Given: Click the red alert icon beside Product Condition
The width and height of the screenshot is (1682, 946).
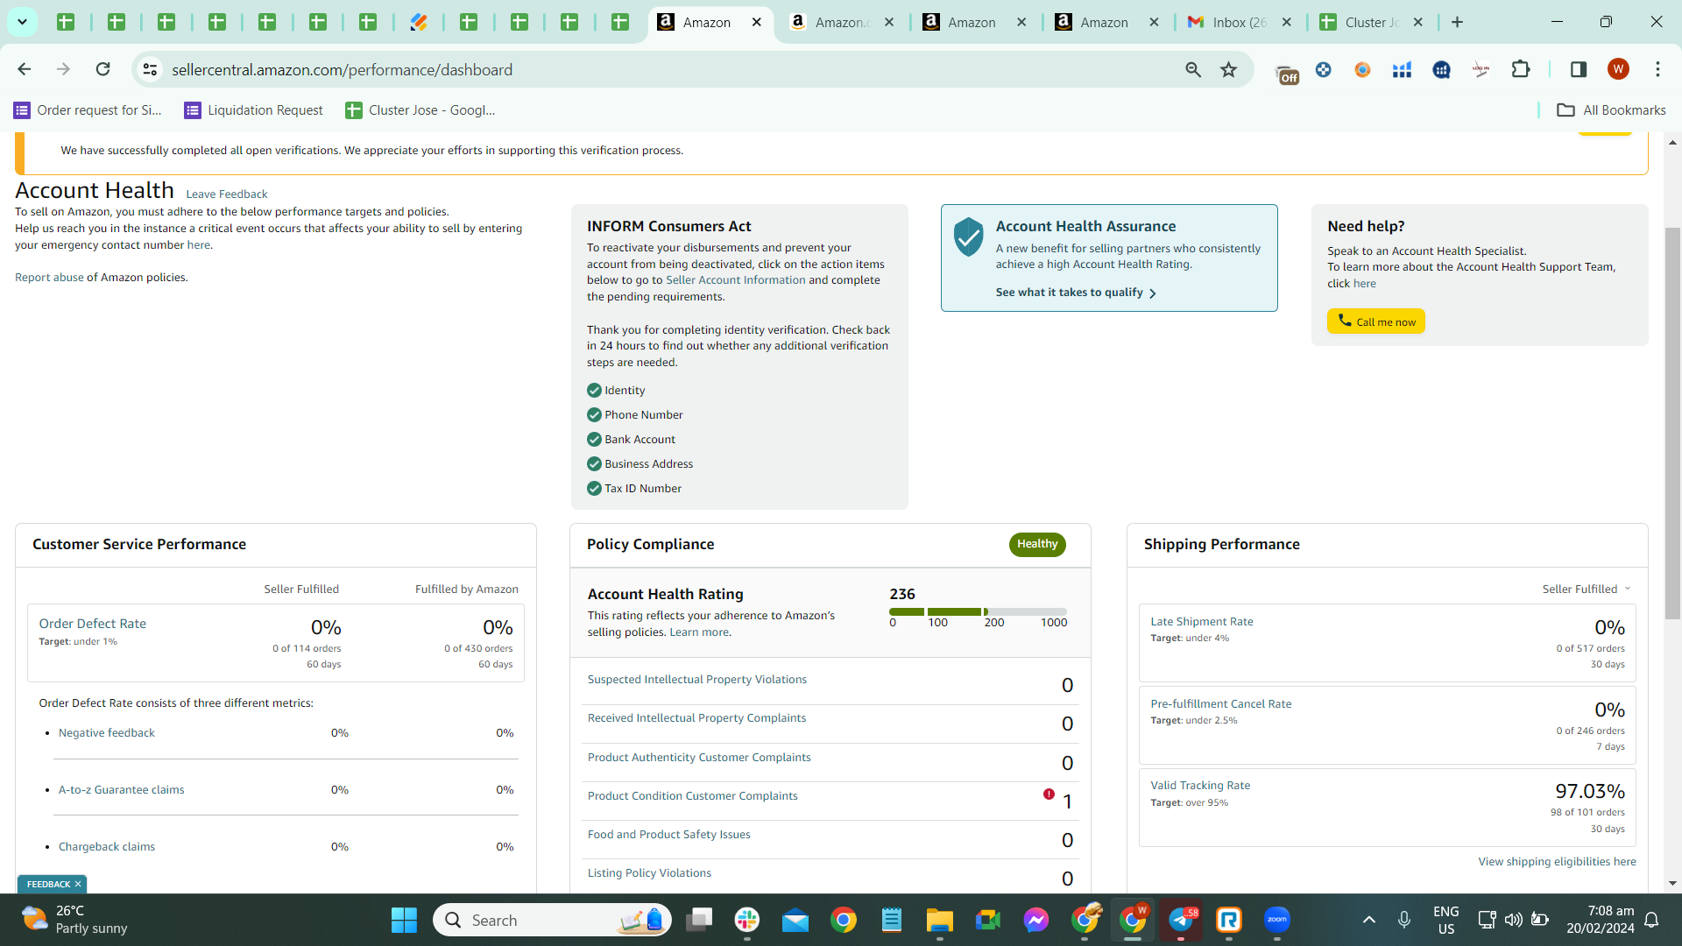Looking at the screenshot, I should click(1049, 794).
